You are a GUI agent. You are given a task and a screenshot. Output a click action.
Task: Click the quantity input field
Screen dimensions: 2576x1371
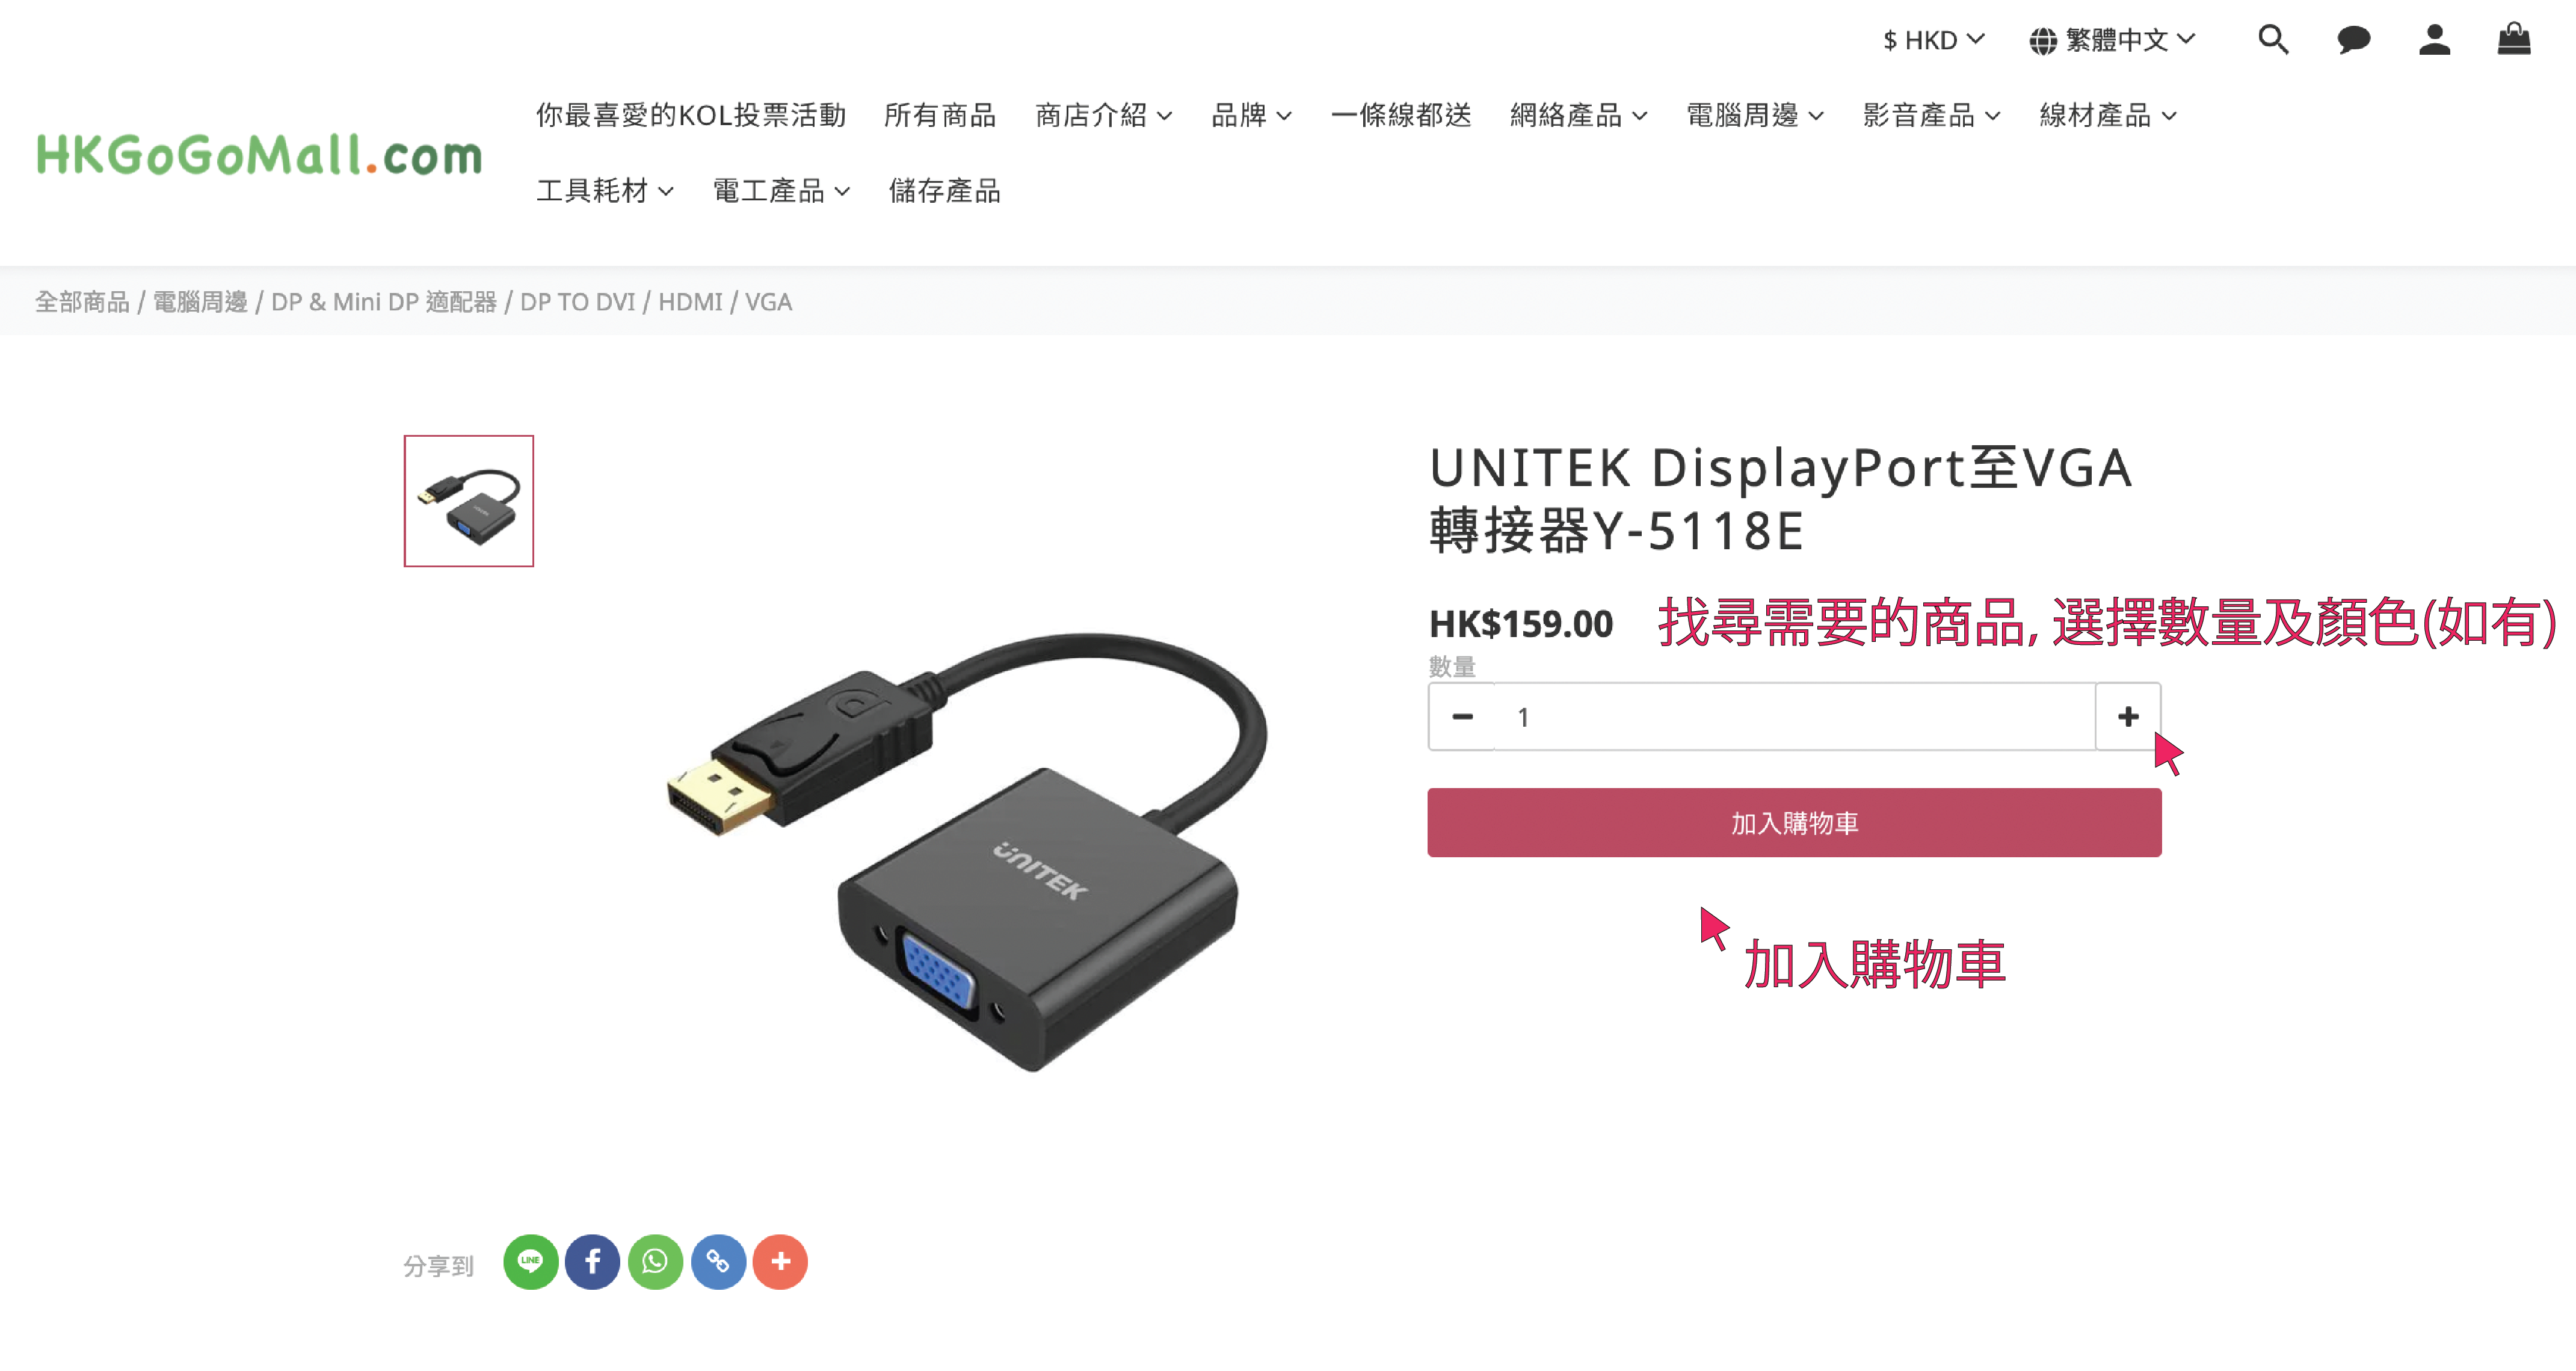coord(1795,716)
